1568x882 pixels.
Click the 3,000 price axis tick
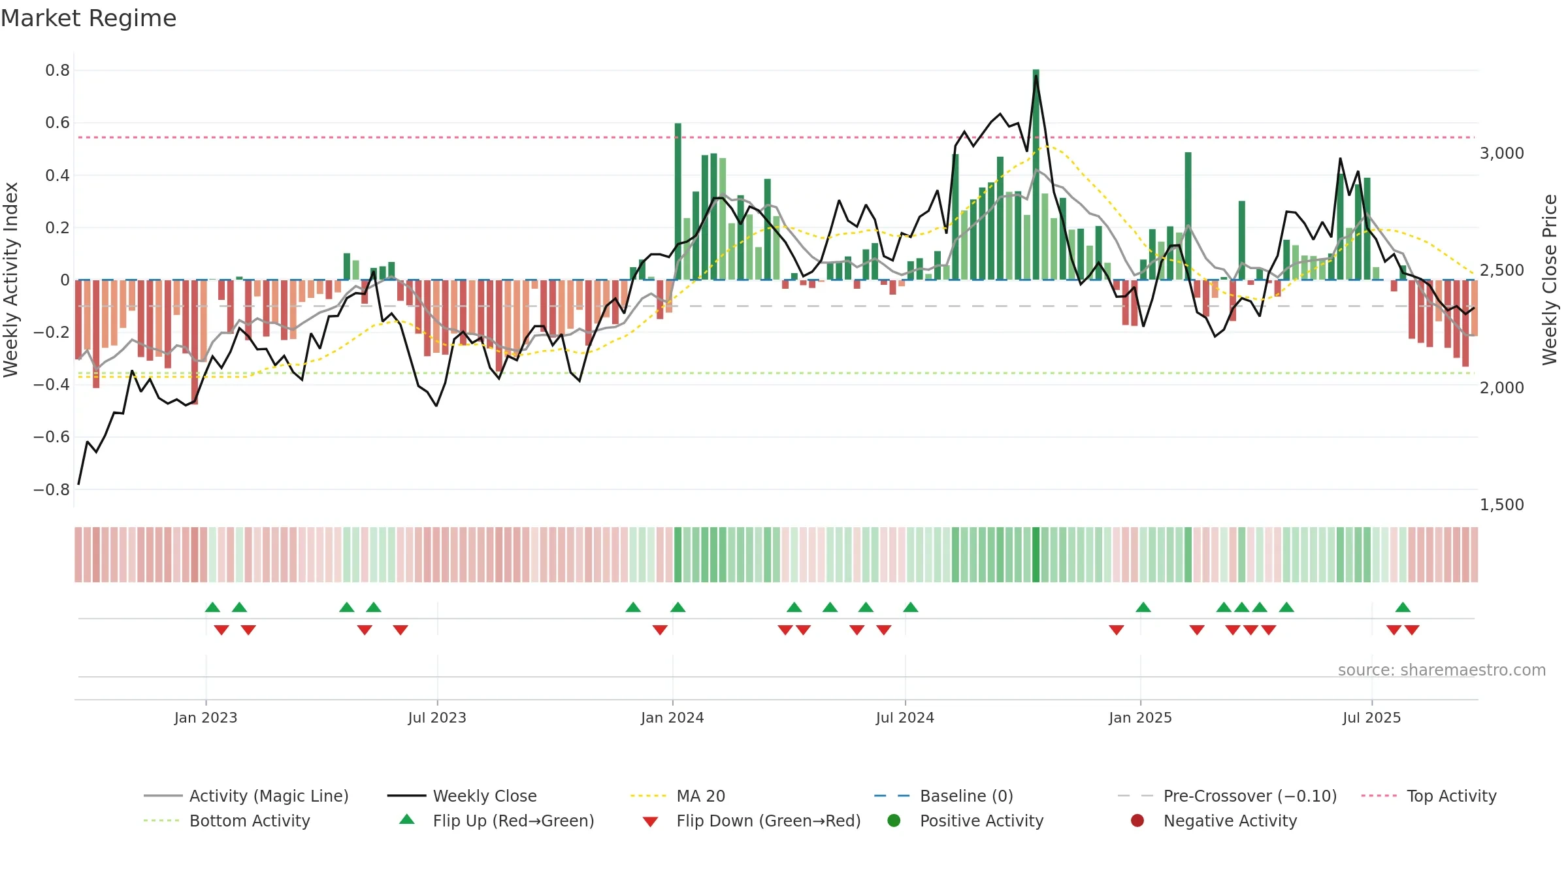tap(1502, 153)
